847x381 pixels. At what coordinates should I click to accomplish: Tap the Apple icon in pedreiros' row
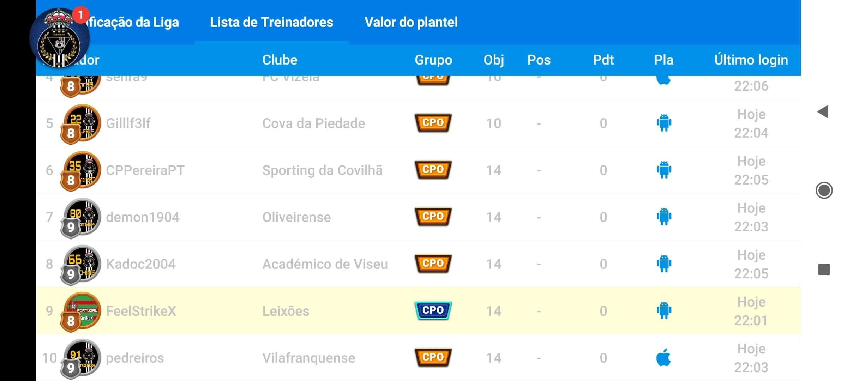coord(663,357)
